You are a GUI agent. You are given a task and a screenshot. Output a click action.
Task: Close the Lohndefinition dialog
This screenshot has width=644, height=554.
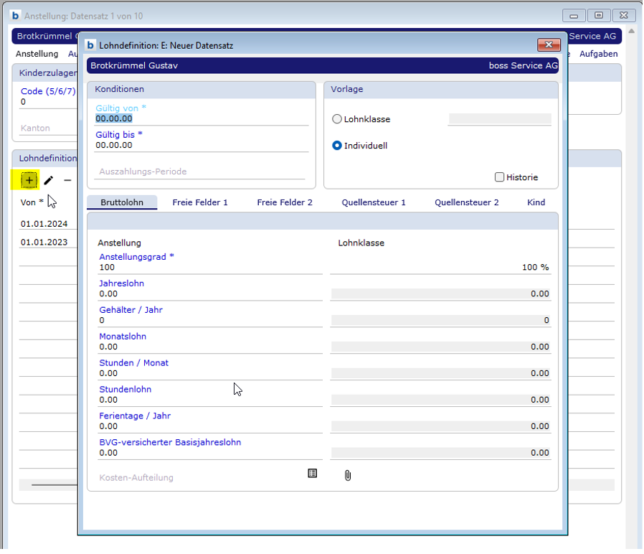click(548, 45)
